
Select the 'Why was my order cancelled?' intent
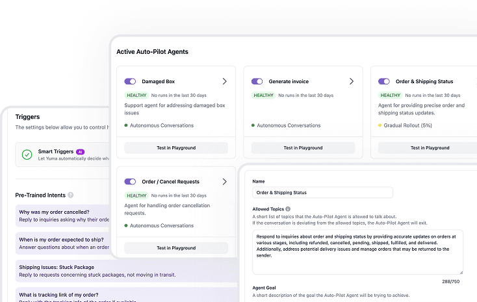(58, 216)
